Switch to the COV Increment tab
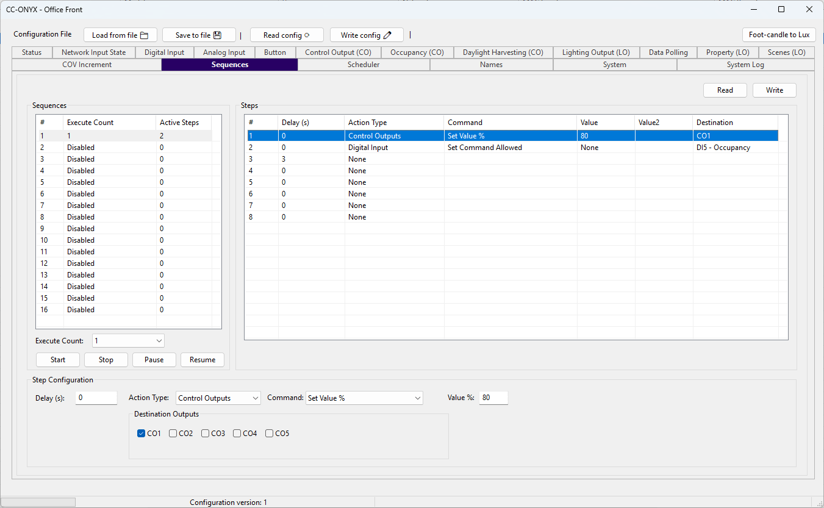Viewport: 824px width, 508px height. (x=87, y=65)
